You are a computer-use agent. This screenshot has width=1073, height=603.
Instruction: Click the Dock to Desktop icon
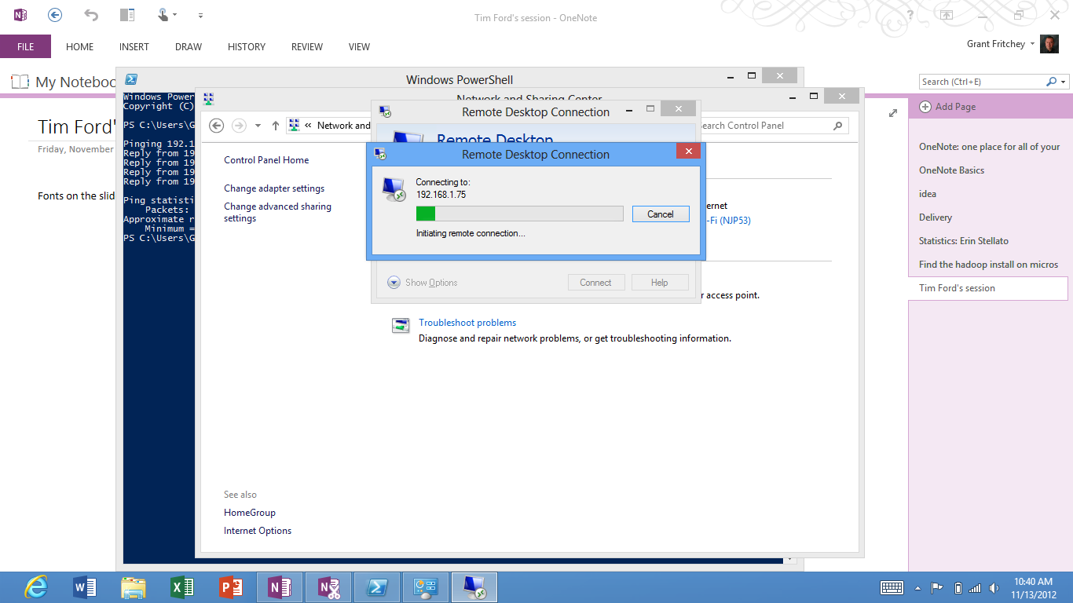pos(127,15)
